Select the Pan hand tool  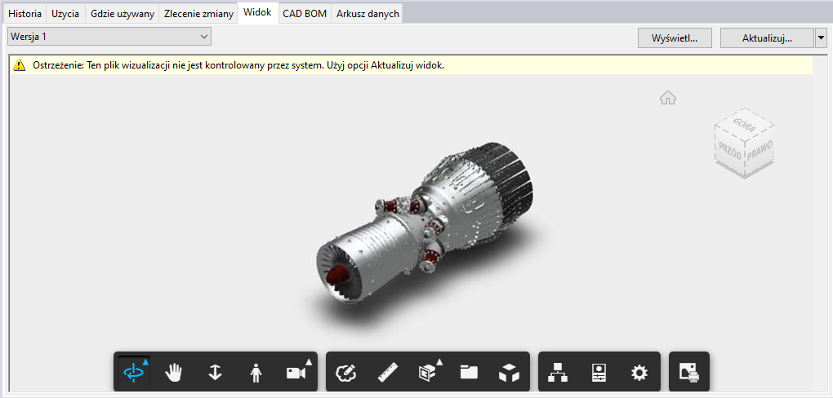[174, 373]
